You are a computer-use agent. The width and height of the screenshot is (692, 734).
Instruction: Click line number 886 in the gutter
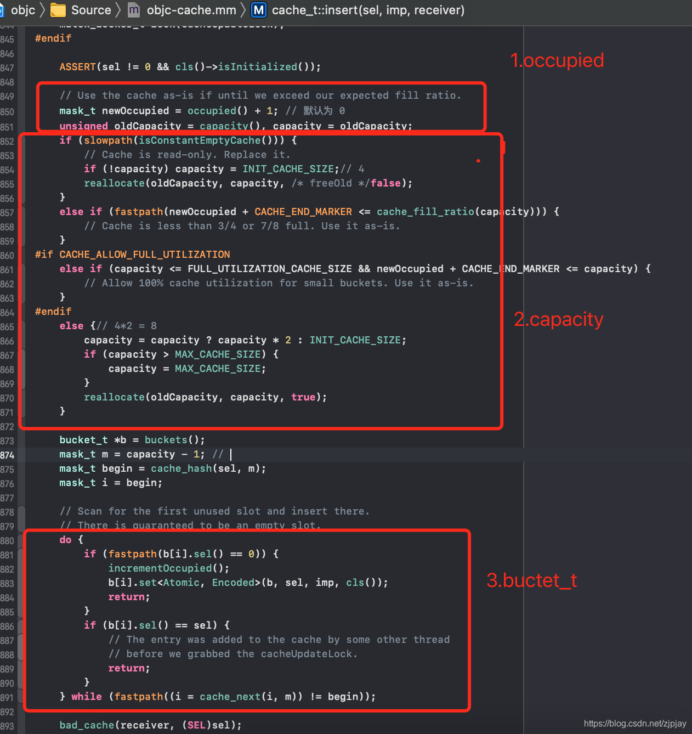click(7, 626)
